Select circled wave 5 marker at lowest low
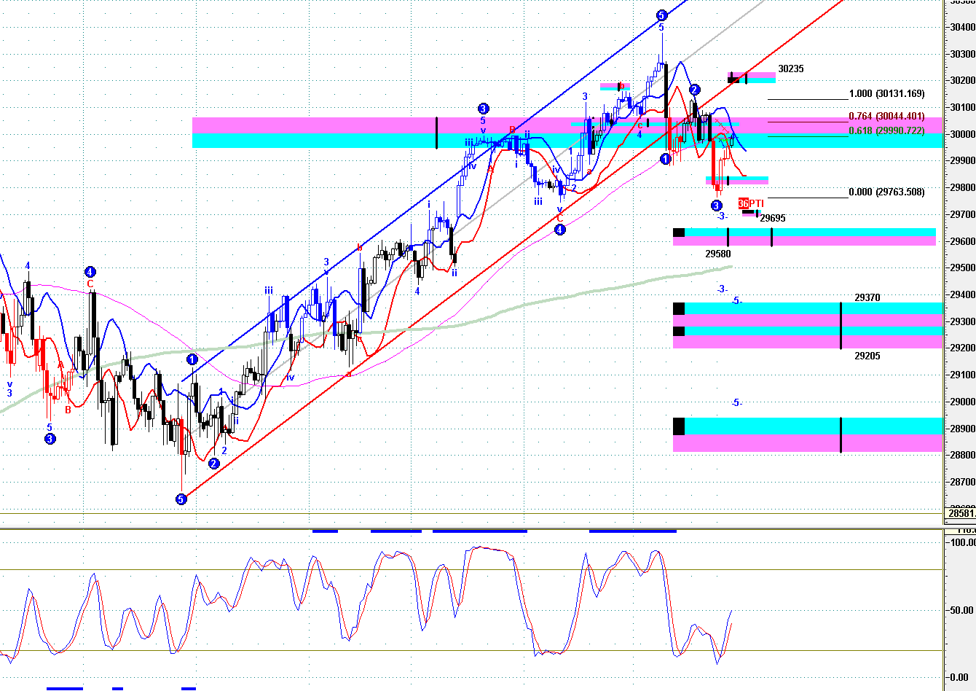The height and width of the screenshot is (691, 976). click(x=181, y=499)
